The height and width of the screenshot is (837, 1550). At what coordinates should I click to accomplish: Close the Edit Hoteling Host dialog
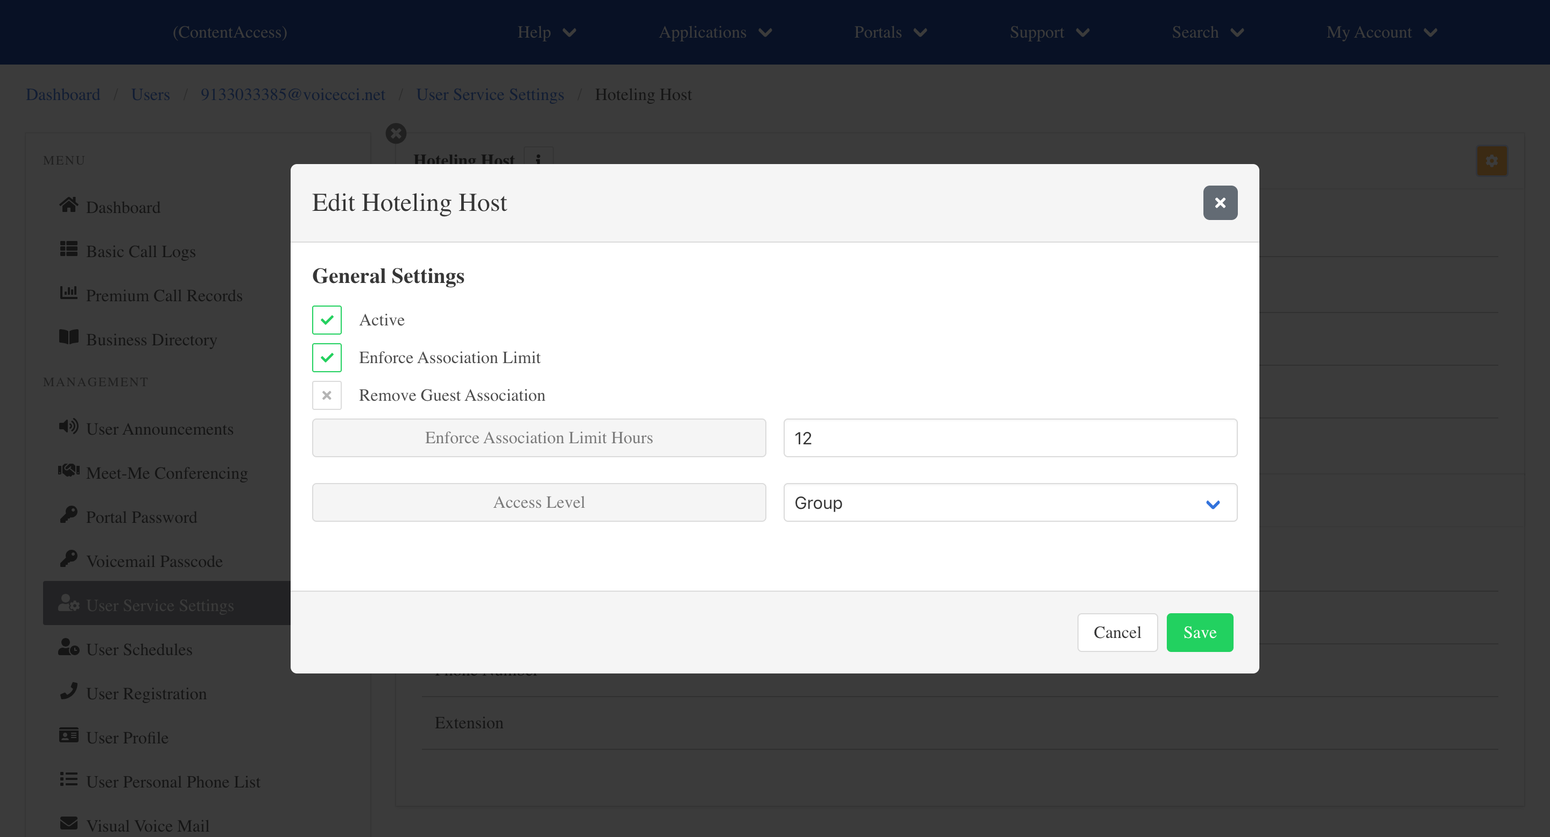(x=1220, y=203)
